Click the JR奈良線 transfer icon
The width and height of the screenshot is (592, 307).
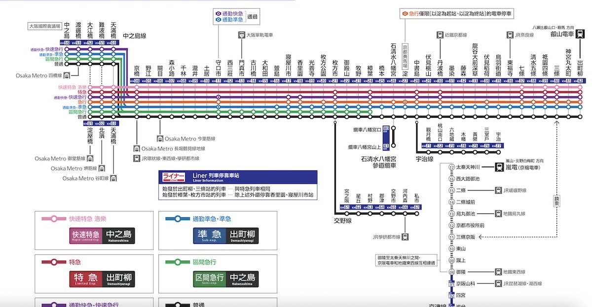tap(510, 35)
